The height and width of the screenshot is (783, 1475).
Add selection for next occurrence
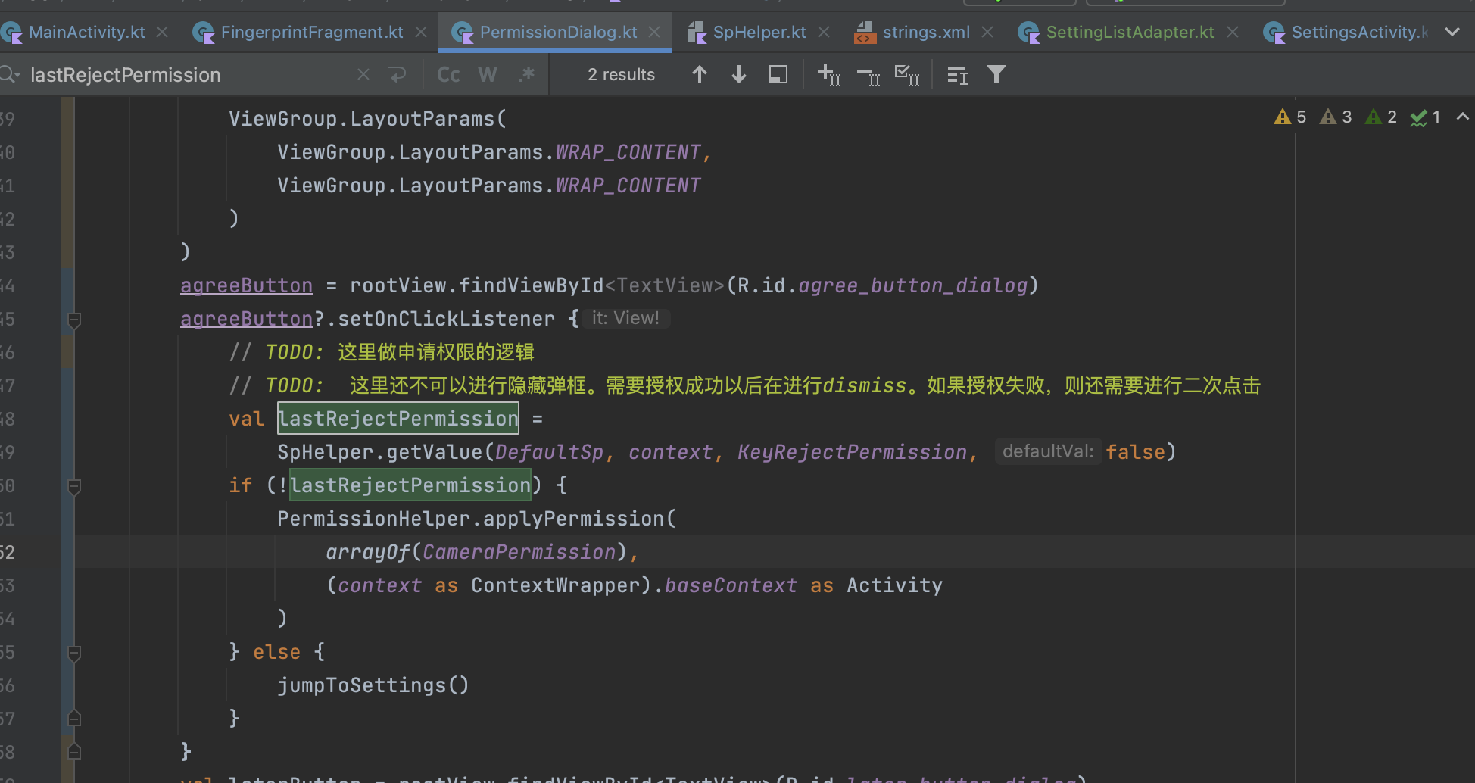point(829,74)
